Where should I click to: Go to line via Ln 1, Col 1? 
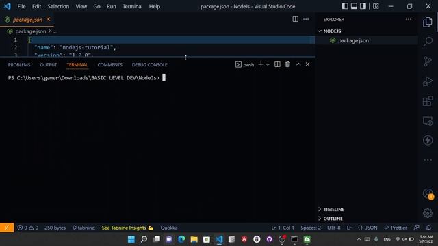coord(283,228)
